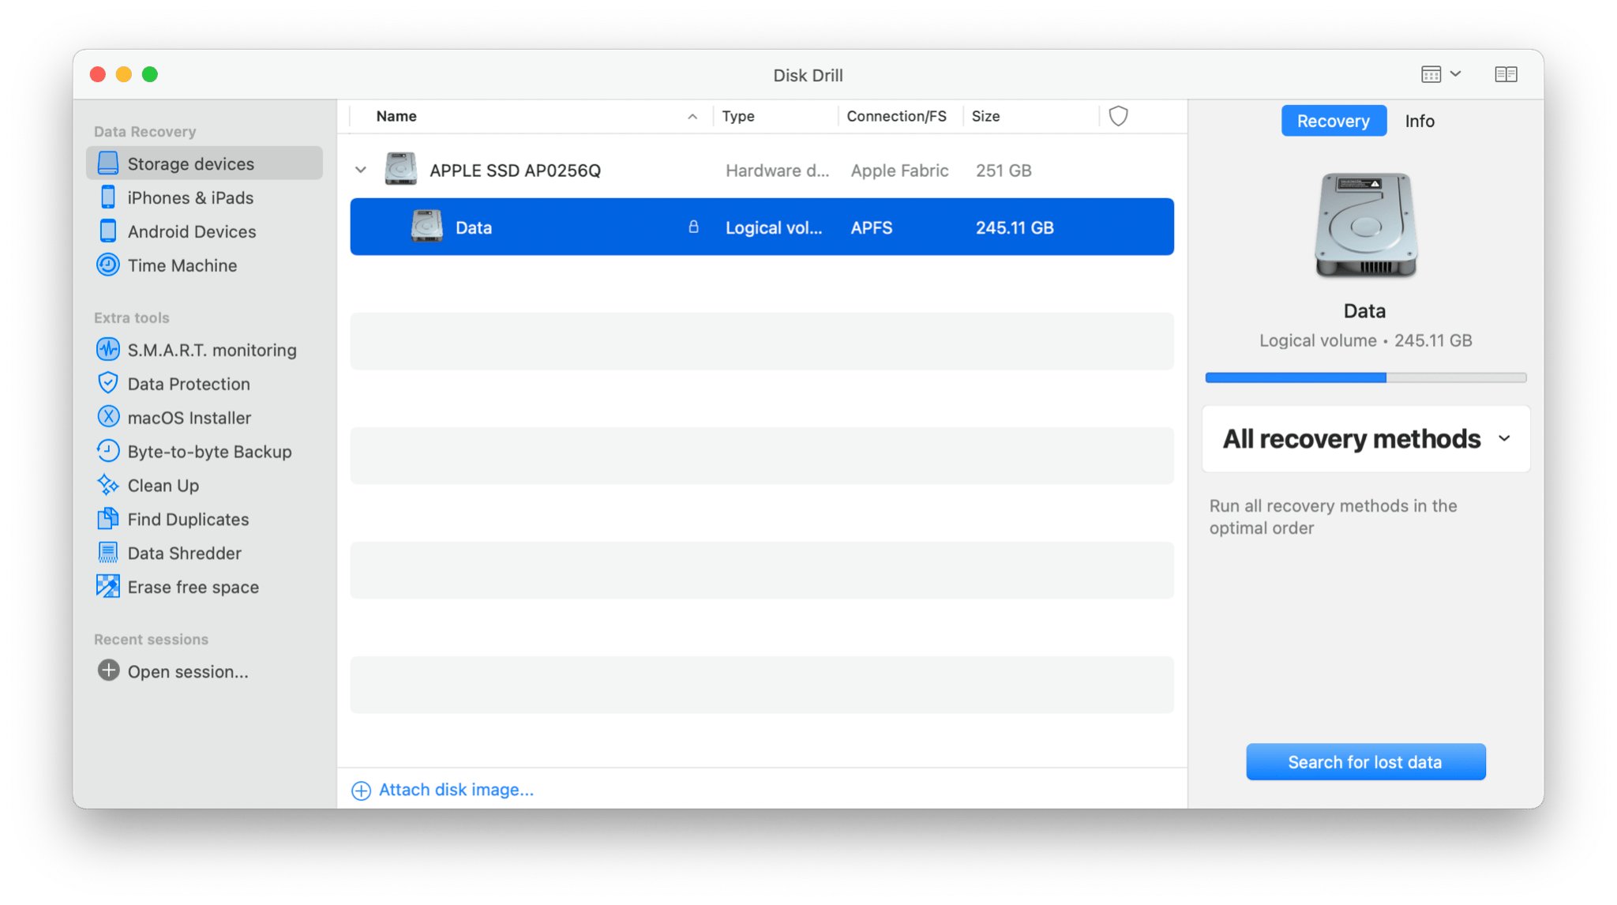
Task: Click the Byte-to-byte Backup icon
Action: click(x=107, y=452)
